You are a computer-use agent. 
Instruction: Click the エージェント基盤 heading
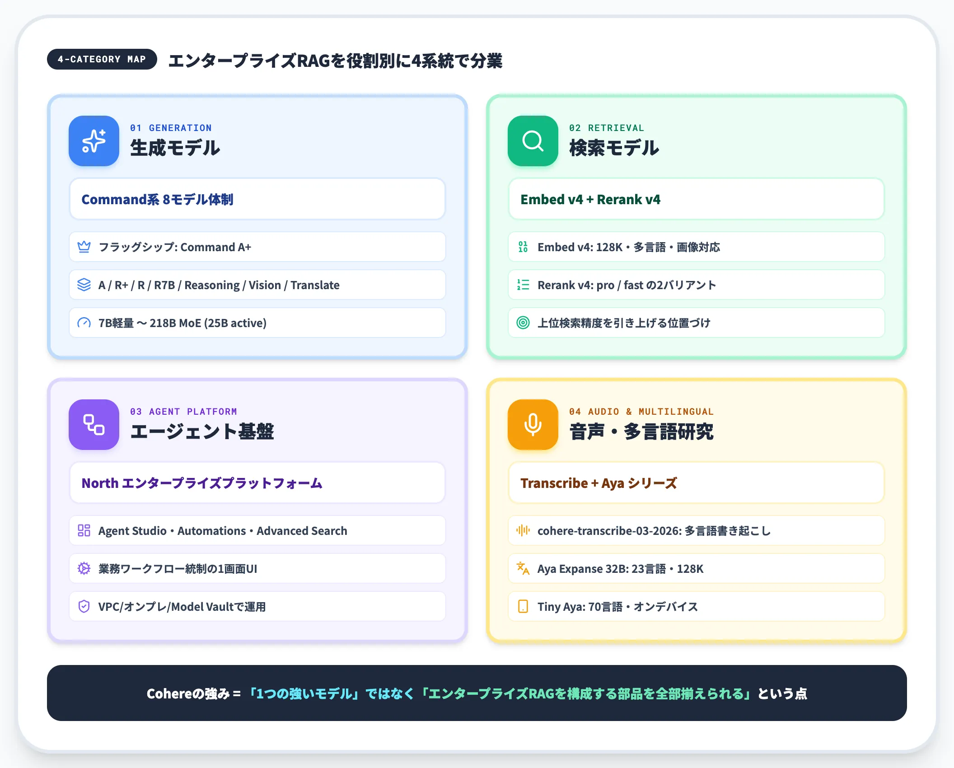pos(202,431)
